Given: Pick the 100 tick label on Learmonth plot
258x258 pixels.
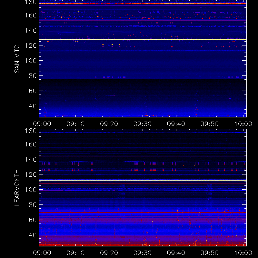Looking at the screenshot, I should [x=31, y=190].
